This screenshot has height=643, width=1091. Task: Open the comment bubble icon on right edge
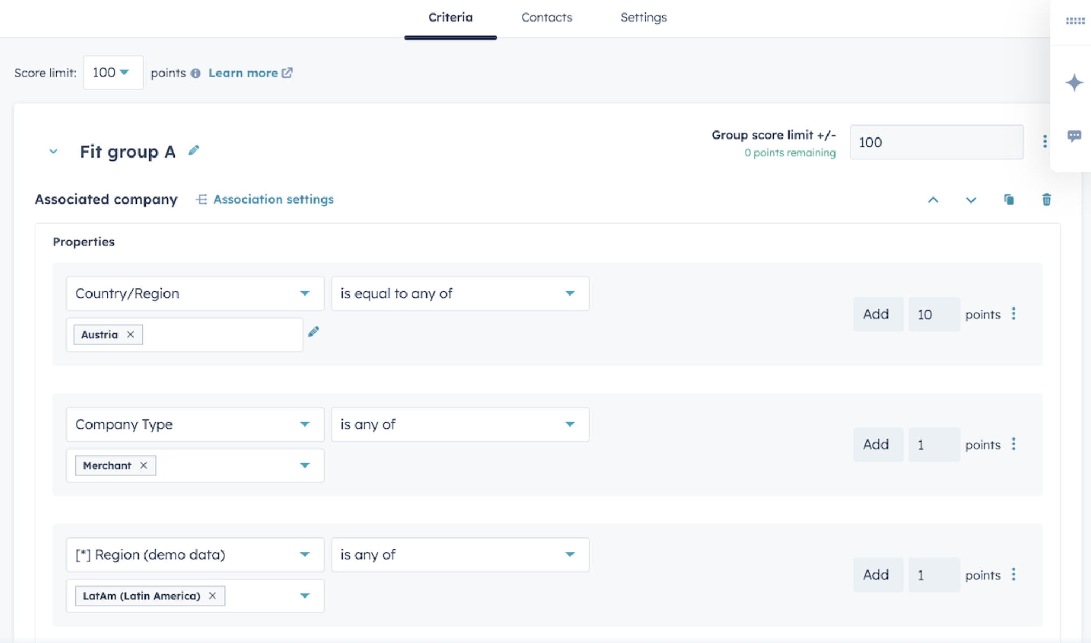(x=1075, y=135)
